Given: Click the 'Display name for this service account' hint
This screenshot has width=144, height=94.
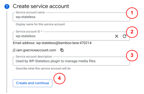Looking at the screenshot, I should 40,24.
